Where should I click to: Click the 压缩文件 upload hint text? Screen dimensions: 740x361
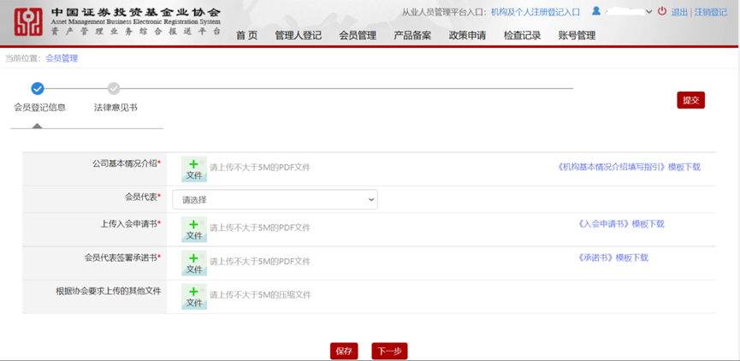(x=261, y=295)
